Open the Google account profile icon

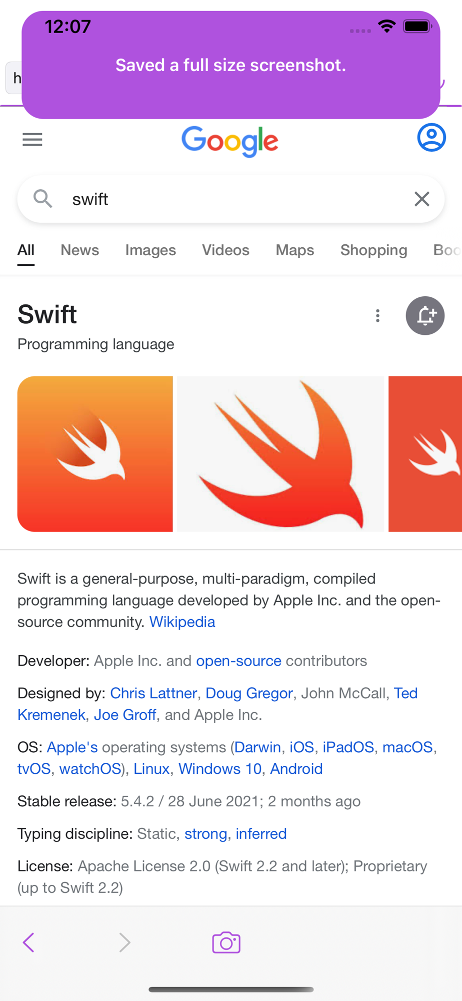(431, 138)
